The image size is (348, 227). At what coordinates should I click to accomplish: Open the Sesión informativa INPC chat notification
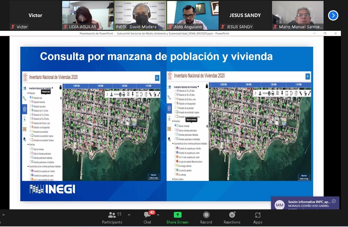[305, 203]
